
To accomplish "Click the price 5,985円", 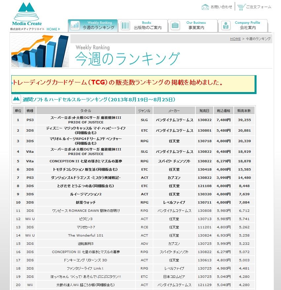I will coord(223,219).
